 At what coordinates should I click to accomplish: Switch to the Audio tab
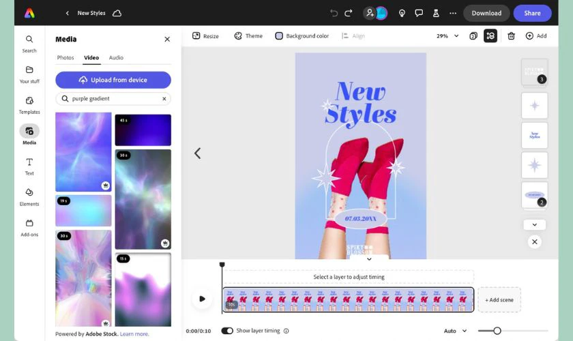coord(116,58)
